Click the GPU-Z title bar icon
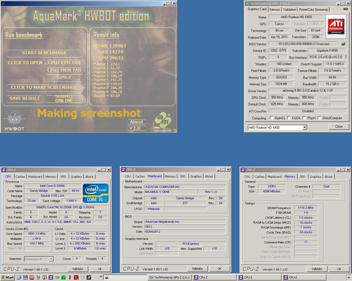 click(248, 4)
